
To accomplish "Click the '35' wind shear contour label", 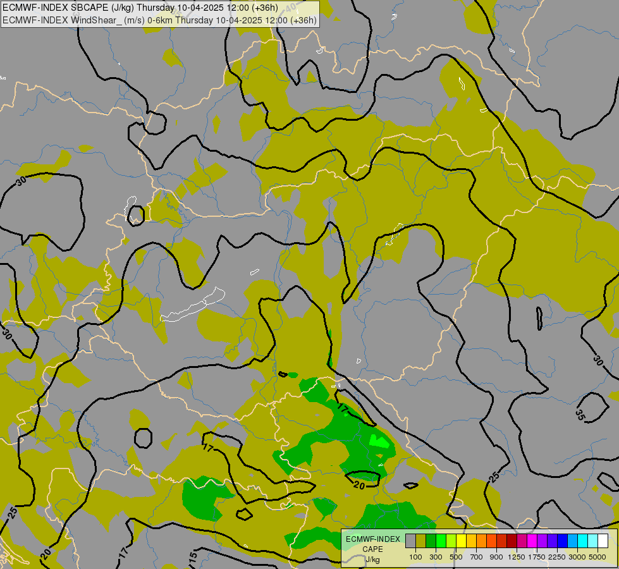I will pos(580,415).
